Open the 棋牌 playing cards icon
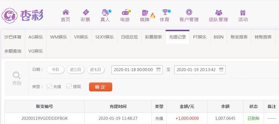The image size is (279, 124). pos(145,13)
